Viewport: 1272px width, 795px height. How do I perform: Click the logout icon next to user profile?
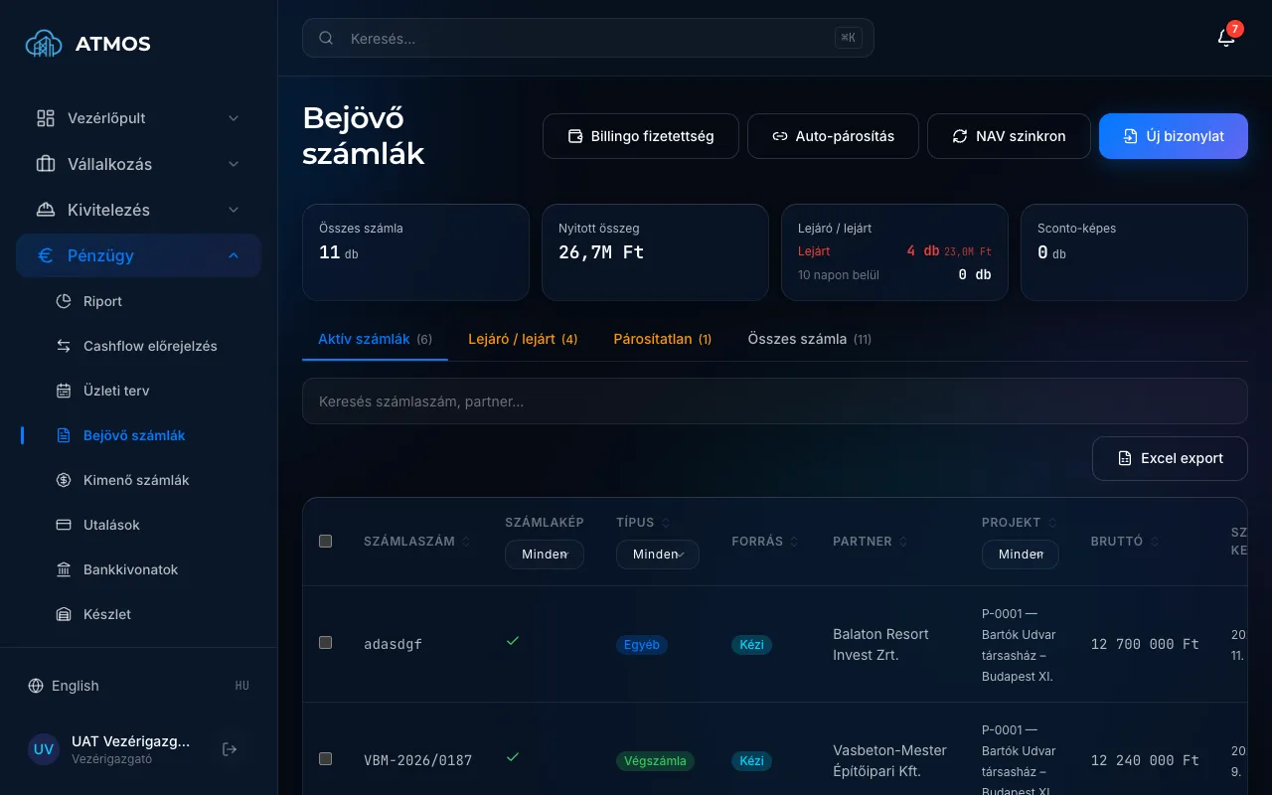coord(230,749)
